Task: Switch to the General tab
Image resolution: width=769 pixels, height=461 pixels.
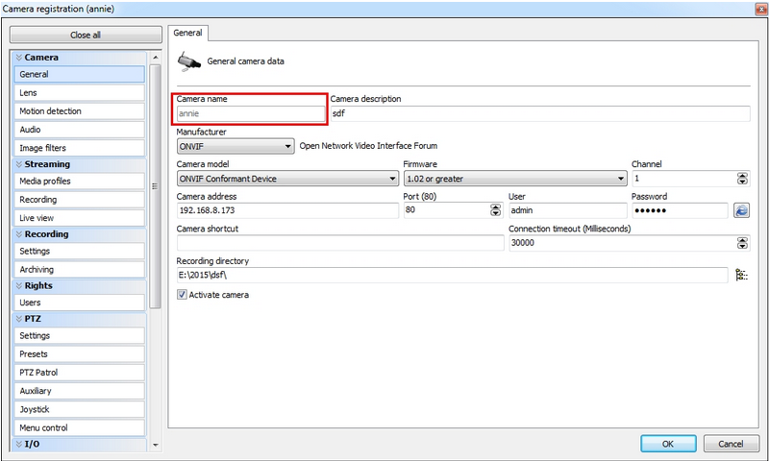Action: pyautogui.click(x=187, y=33)
